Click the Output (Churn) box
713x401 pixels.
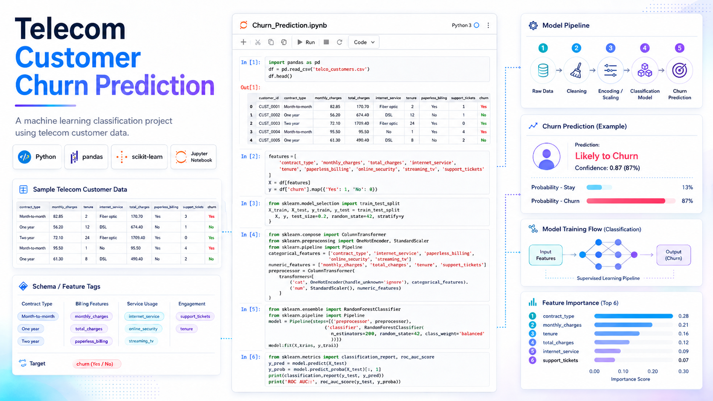point(674,255)
